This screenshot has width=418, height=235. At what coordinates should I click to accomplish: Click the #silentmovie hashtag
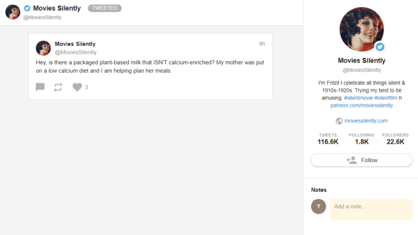point(358,98)
